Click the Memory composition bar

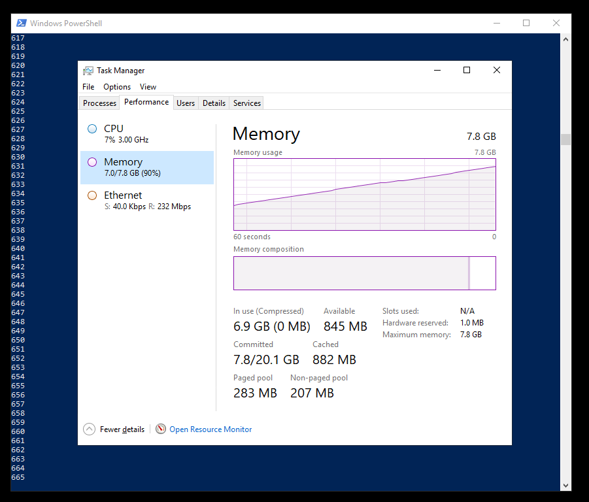(x=365, y=273)
